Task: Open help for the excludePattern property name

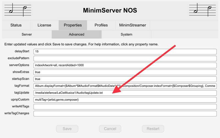Action: 18,58
